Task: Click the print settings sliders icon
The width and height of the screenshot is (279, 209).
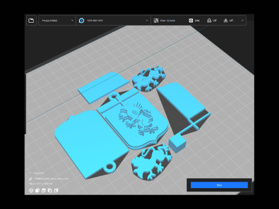Action: [x=156, y=20]
